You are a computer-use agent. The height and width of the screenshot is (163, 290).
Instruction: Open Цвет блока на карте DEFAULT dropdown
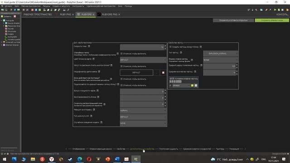143,60
